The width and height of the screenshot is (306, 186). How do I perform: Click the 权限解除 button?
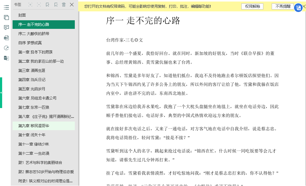coord(252,6)
